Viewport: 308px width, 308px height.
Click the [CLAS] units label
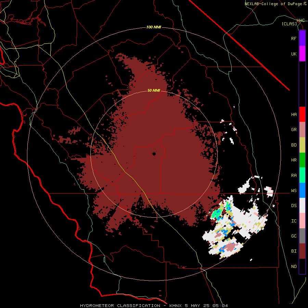[x=289, y=24]
